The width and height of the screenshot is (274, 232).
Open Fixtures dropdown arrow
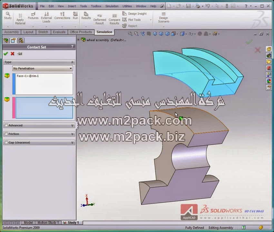[x=33, y=27]
